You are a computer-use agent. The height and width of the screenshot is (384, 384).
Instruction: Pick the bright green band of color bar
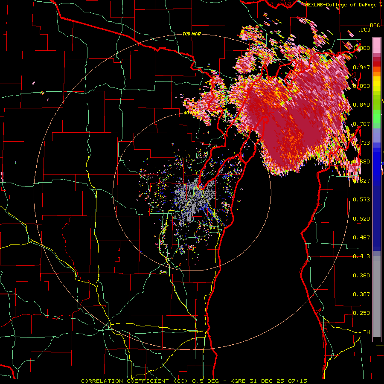coord(377,117)
